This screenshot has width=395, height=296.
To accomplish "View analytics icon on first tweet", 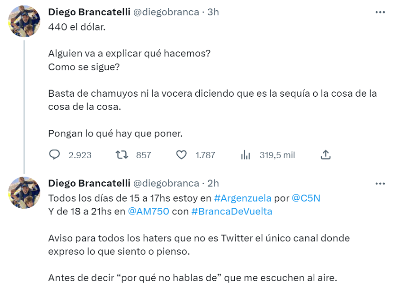I will (246, 155).
